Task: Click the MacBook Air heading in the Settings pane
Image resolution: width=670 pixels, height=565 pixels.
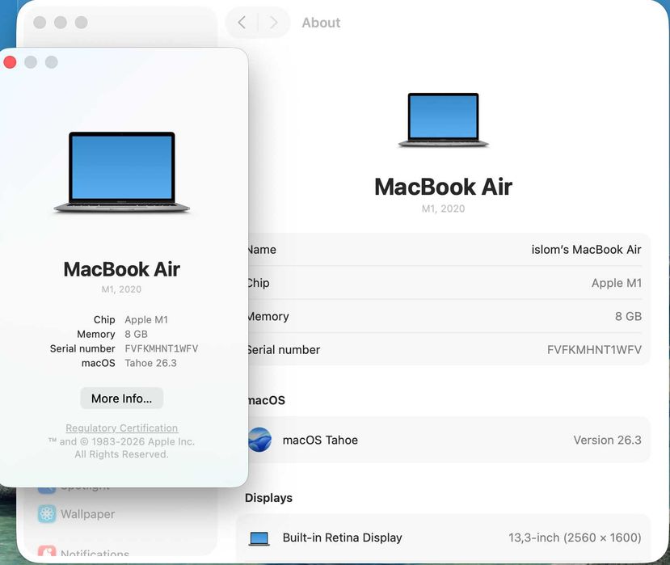Action: pyautogui.click(x=443, y=187)
